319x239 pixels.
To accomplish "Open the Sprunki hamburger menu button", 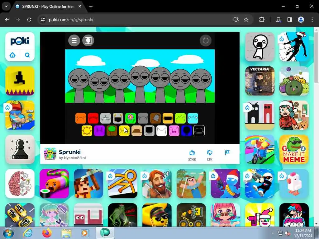I will tap(74, 40).
